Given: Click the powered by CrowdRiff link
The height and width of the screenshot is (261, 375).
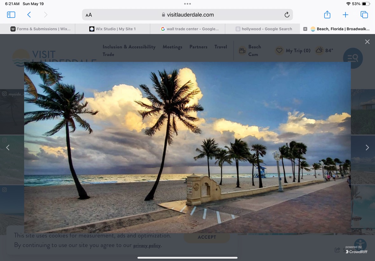Looking at the screenshot, I should click(x=356, y=250).
